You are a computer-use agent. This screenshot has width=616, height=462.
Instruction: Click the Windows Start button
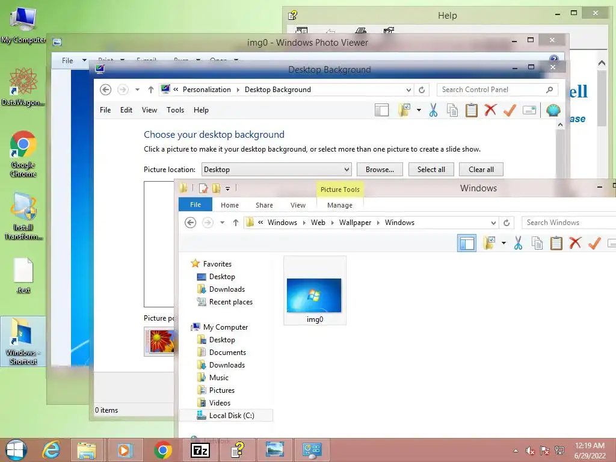16,450
